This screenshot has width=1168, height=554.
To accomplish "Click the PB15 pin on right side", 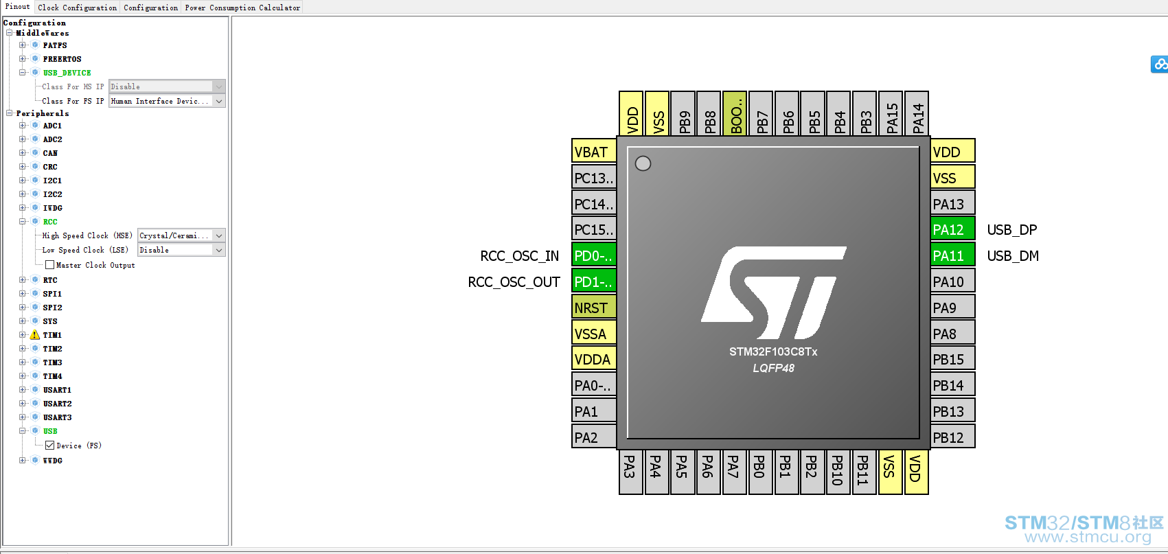I will [952, 359].
